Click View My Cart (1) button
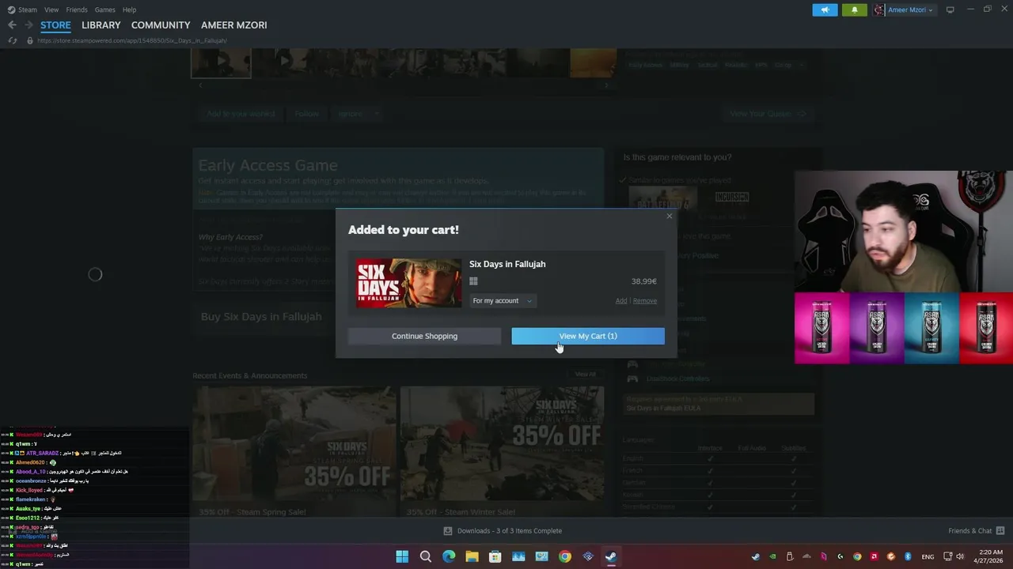This screenshot has height=569, width=1013. tap(588, 336)
